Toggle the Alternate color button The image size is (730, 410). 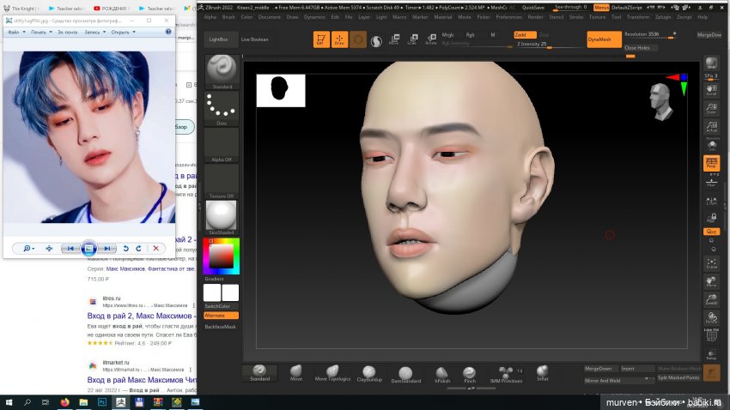(x=221, y=316)
